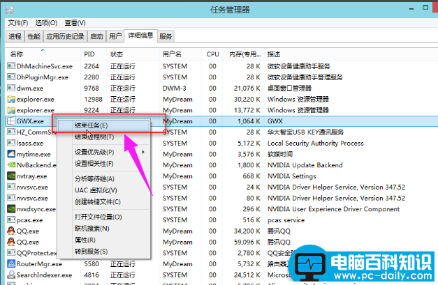Choose 联机搜索(N) in context menu

103,229
